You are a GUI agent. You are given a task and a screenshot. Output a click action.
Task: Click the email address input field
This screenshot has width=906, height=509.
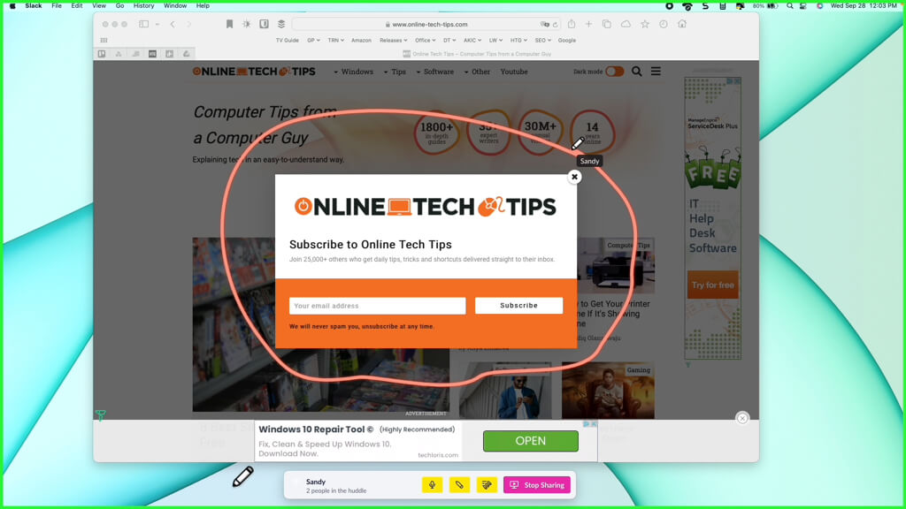tap(377, 306)
